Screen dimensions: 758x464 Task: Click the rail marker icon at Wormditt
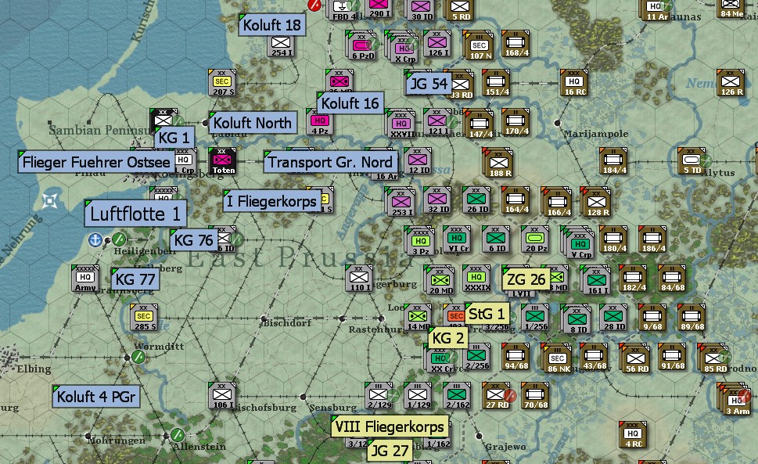(x=138, y=357)
